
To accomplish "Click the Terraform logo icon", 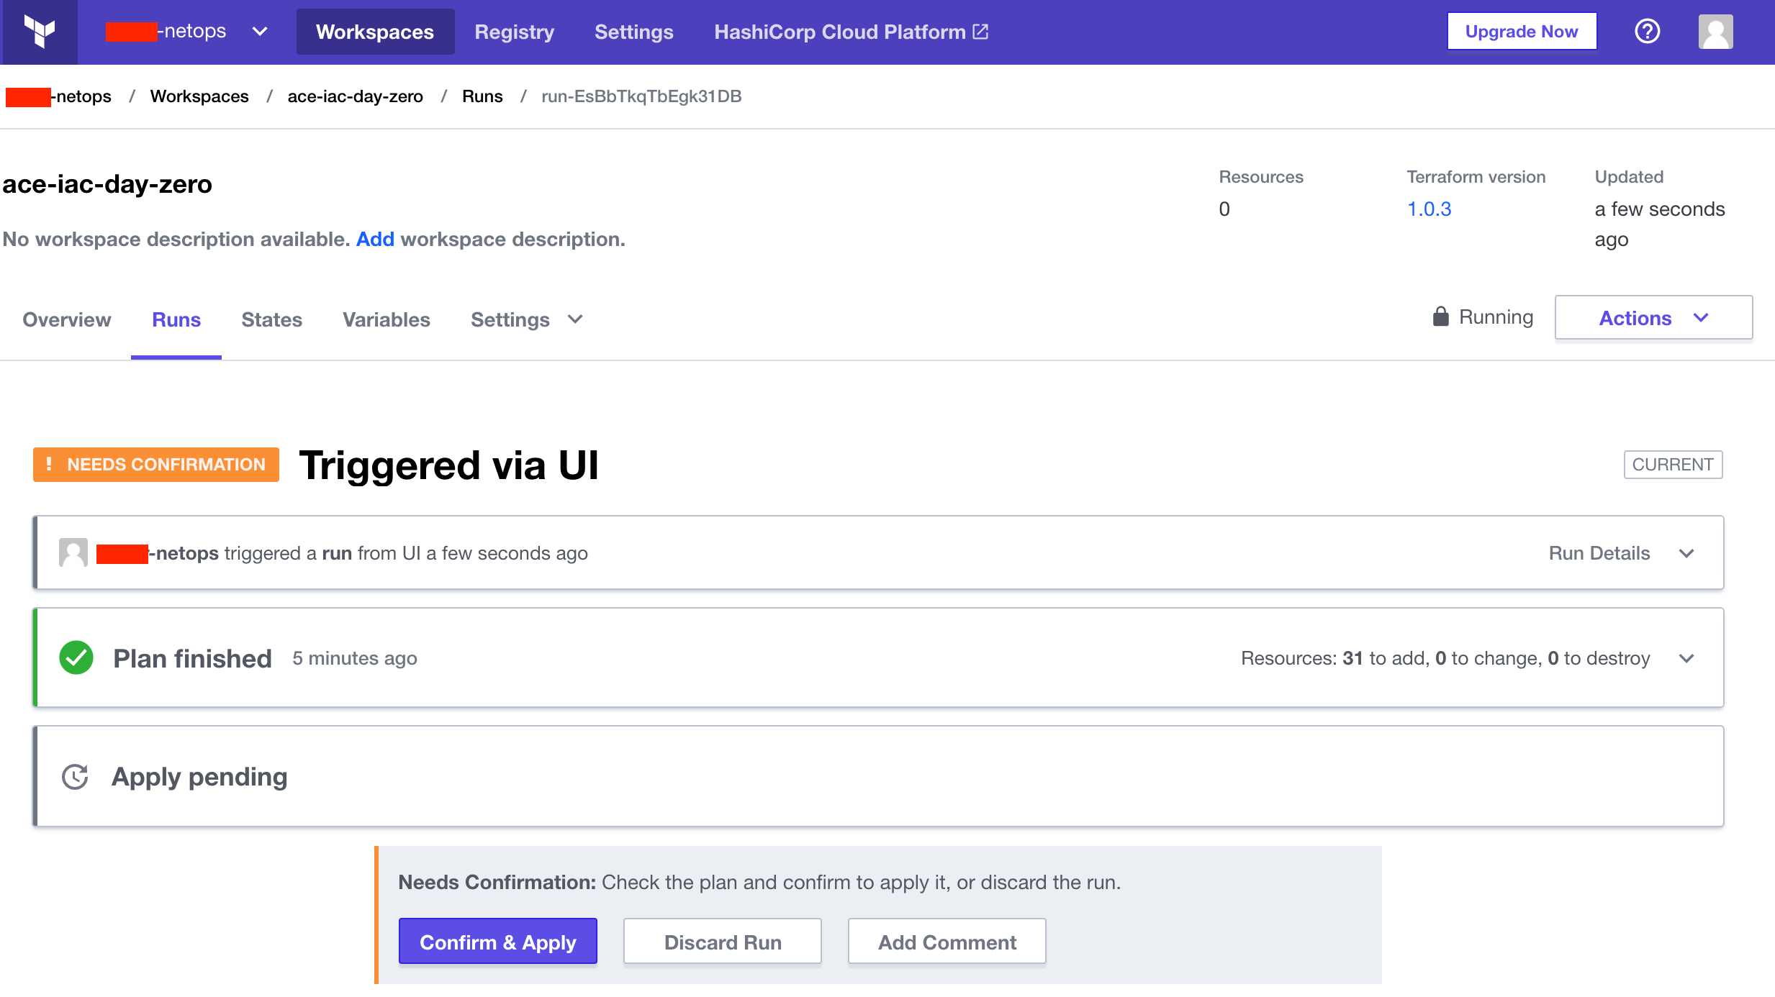I will point(40,32).
